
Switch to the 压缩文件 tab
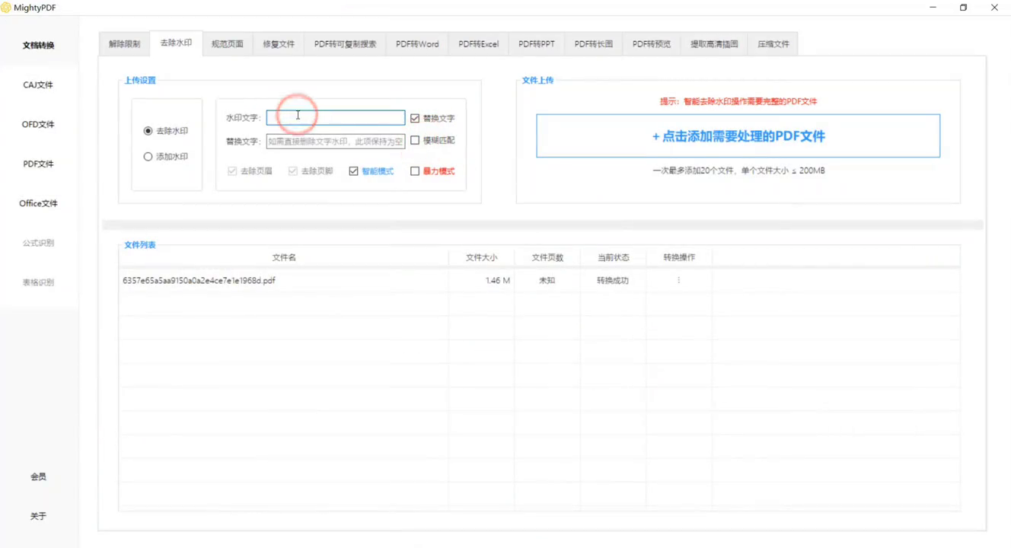773,44
